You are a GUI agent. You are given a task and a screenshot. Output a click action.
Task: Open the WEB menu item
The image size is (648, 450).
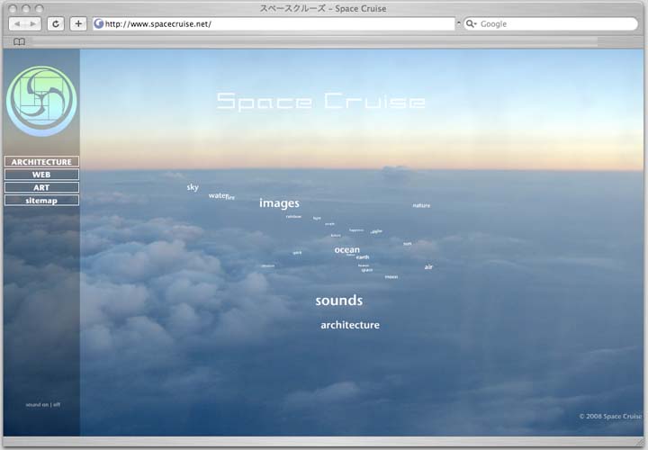tap(41, 175)
